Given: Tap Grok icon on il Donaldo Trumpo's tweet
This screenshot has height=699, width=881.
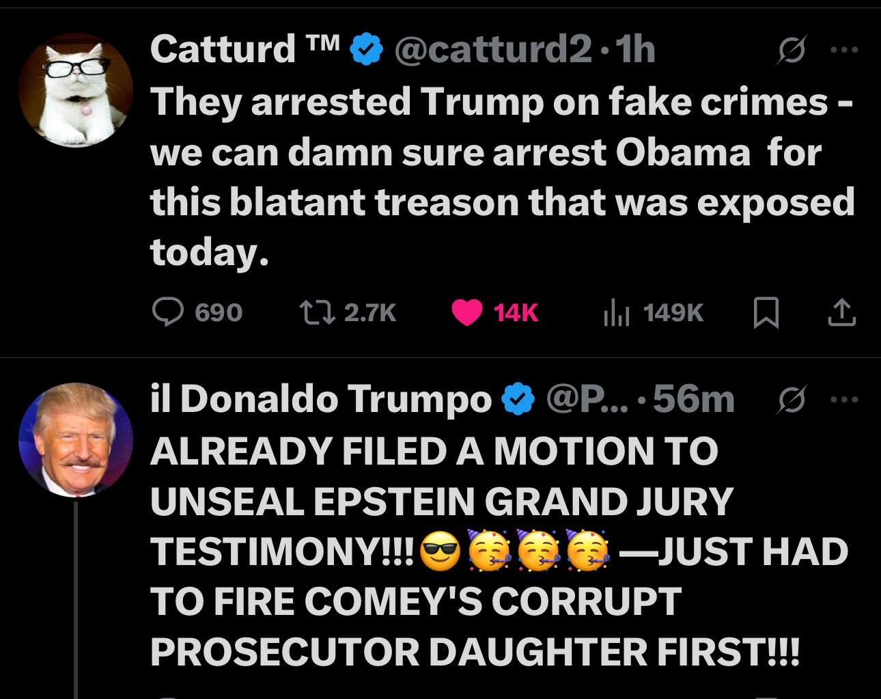Looking at the screenshot, I should pyautogui.click(x=792, y=400).
